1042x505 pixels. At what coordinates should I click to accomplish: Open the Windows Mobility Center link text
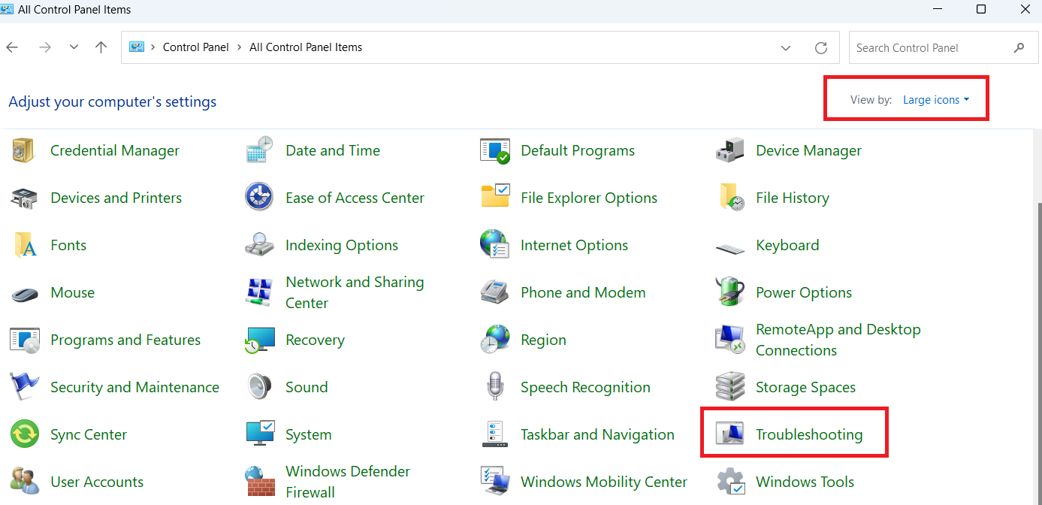coord(604,482)
